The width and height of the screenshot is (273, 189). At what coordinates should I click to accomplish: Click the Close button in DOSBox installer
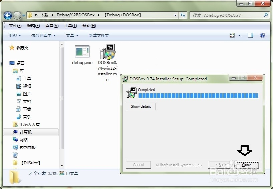point(247,165)
